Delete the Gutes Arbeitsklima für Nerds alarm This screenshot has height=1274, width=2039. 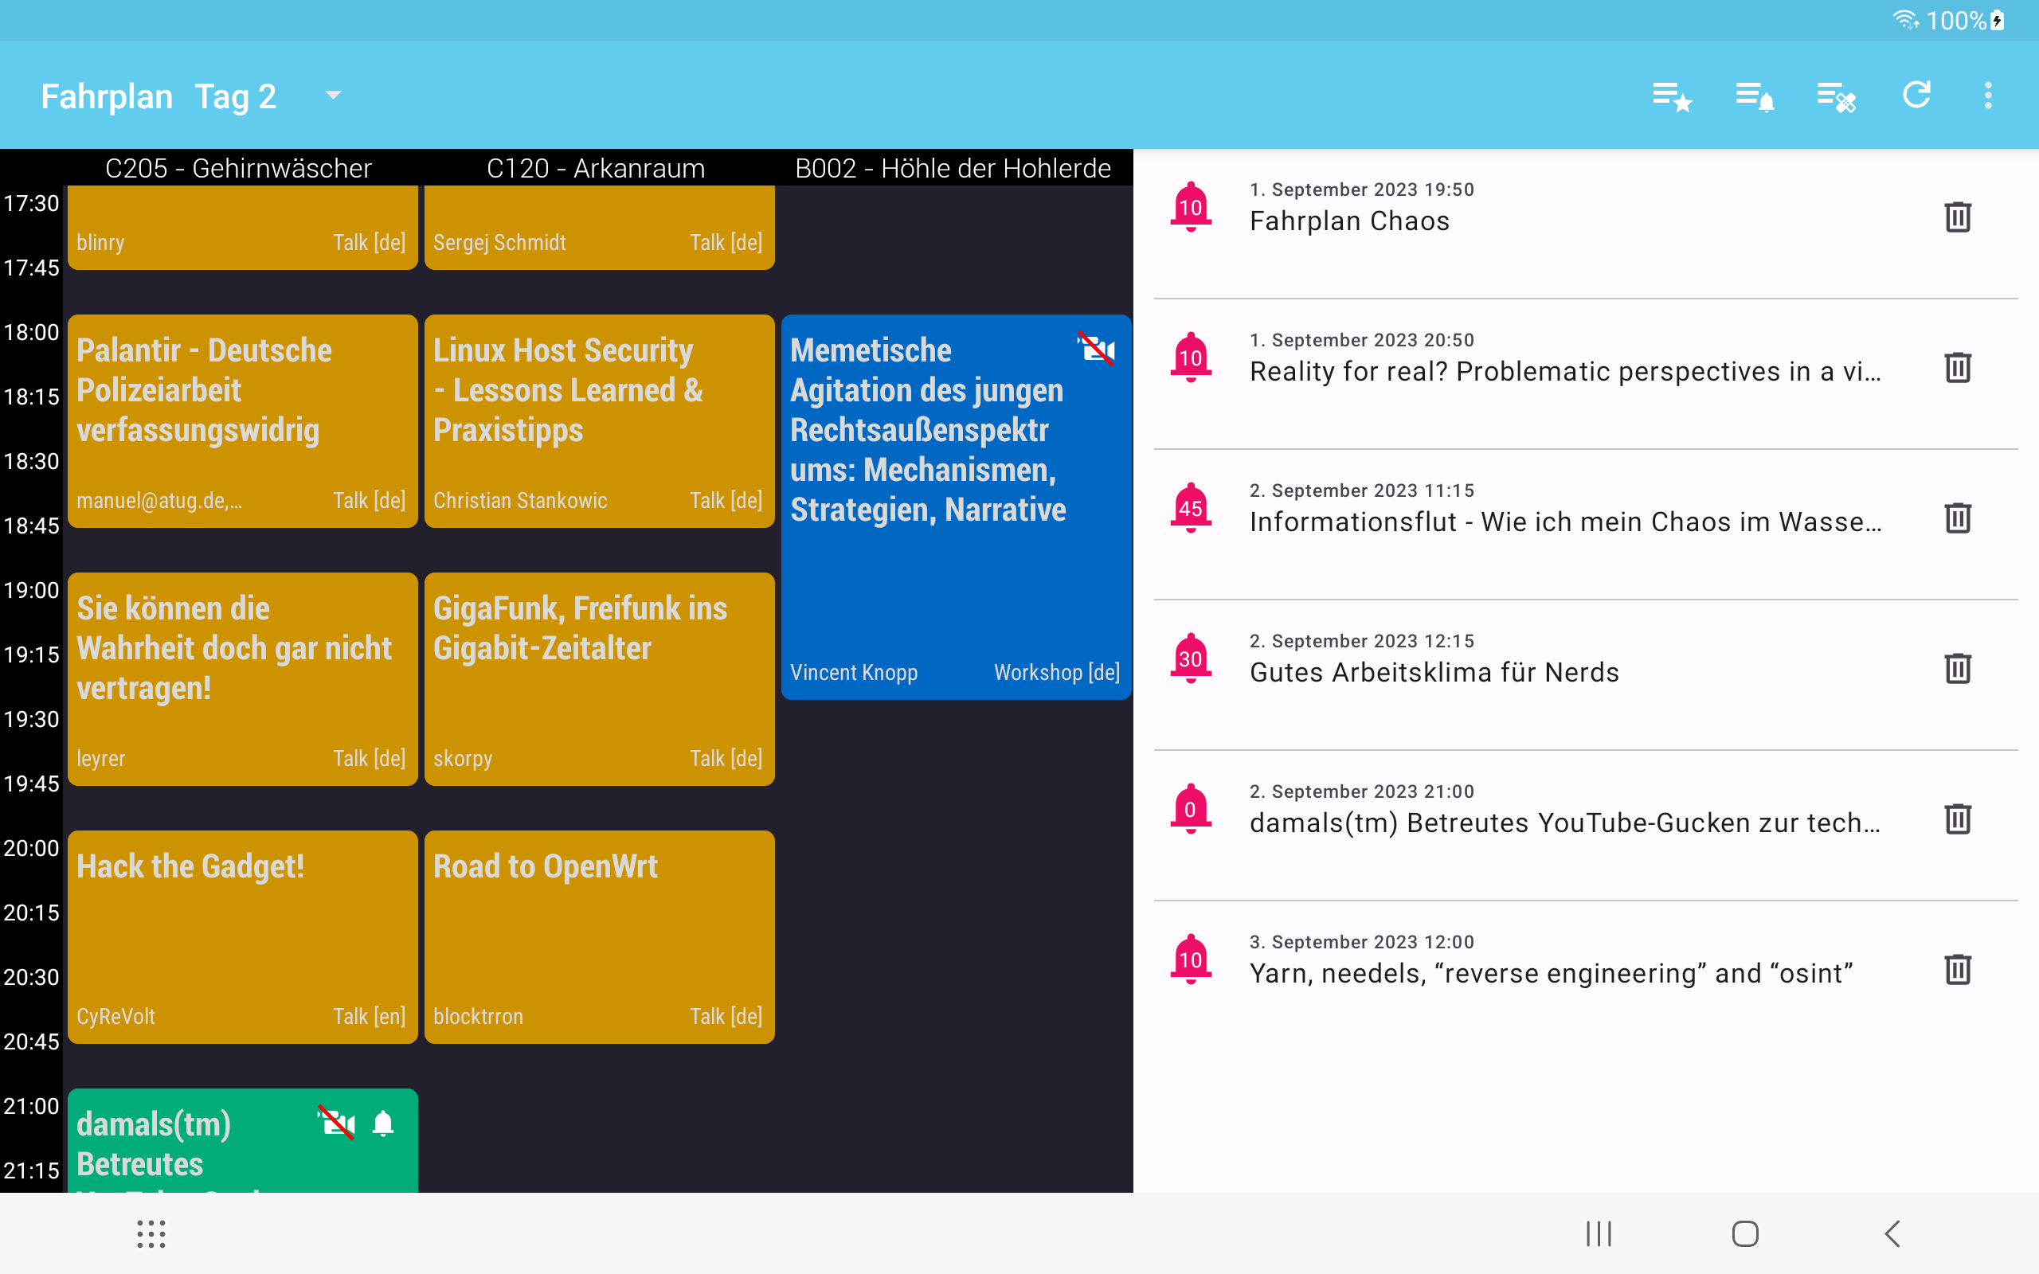[x=1957, y=669]
